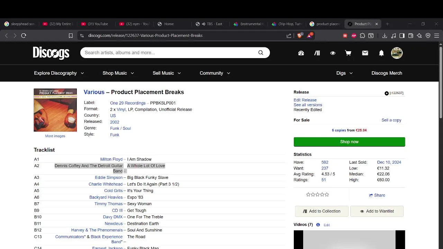Switch to the Home tab

pyautogui.click(x=172, y=24)
